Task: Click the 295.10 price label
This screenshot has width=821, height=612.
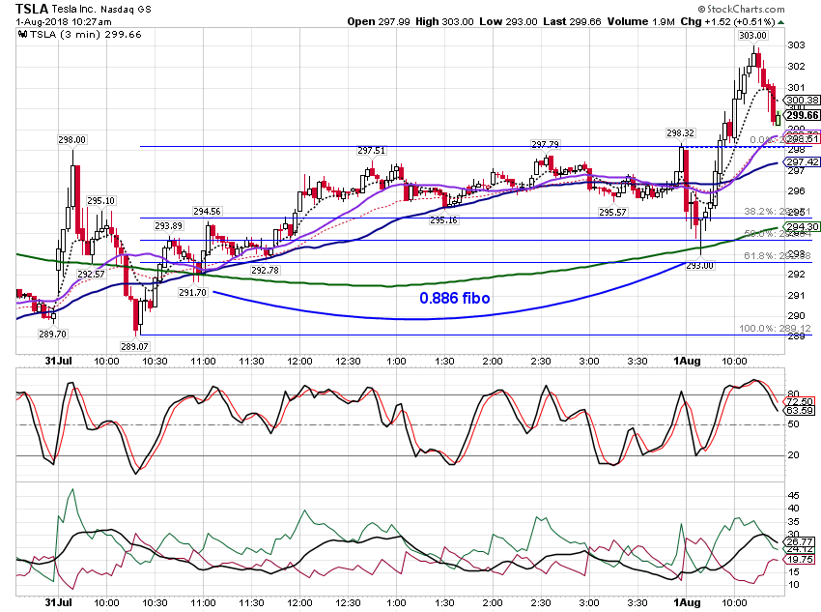Action: pos(100,201)
